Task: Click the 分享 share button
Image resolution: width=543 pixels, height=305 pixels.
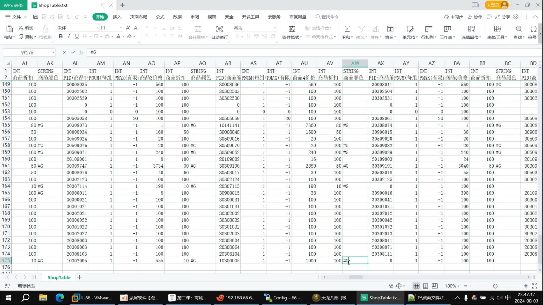Action: tap(502, 17)
